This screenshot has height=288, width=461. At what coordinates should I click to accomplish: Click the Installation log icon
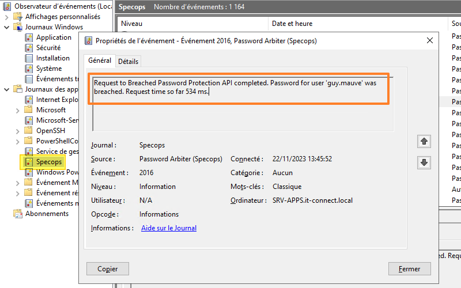pos(29,58)
